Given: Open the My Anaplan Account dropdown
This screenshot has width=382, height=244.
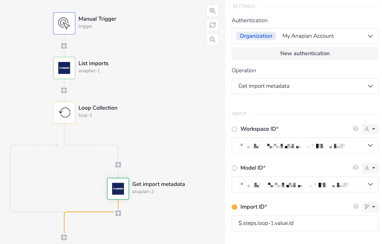Looking at the screenshot, I should click(329, 36).
